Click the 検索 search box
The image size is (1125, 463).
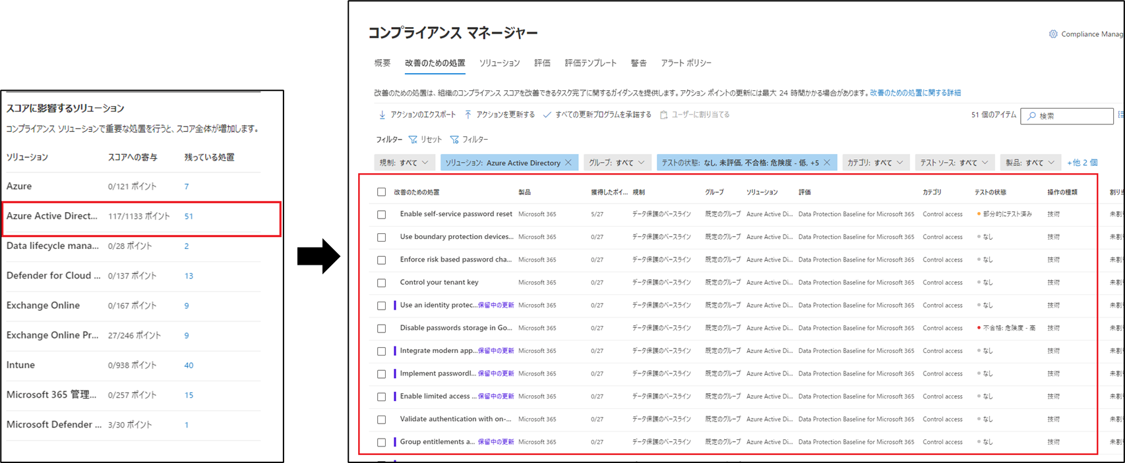tap(1067, 116)
